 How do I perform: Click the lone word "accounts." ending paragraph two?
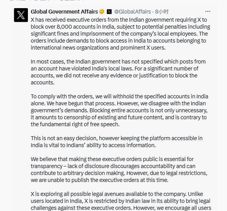coord(43,82)
